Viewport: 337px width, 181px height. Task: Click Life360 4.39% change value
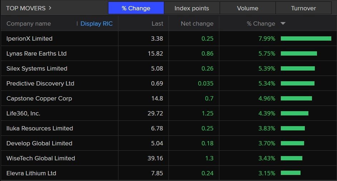click(x=267, y=113)
